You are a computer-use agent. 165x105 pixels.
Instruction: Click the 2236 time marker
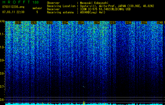click(x=97, y=23)
